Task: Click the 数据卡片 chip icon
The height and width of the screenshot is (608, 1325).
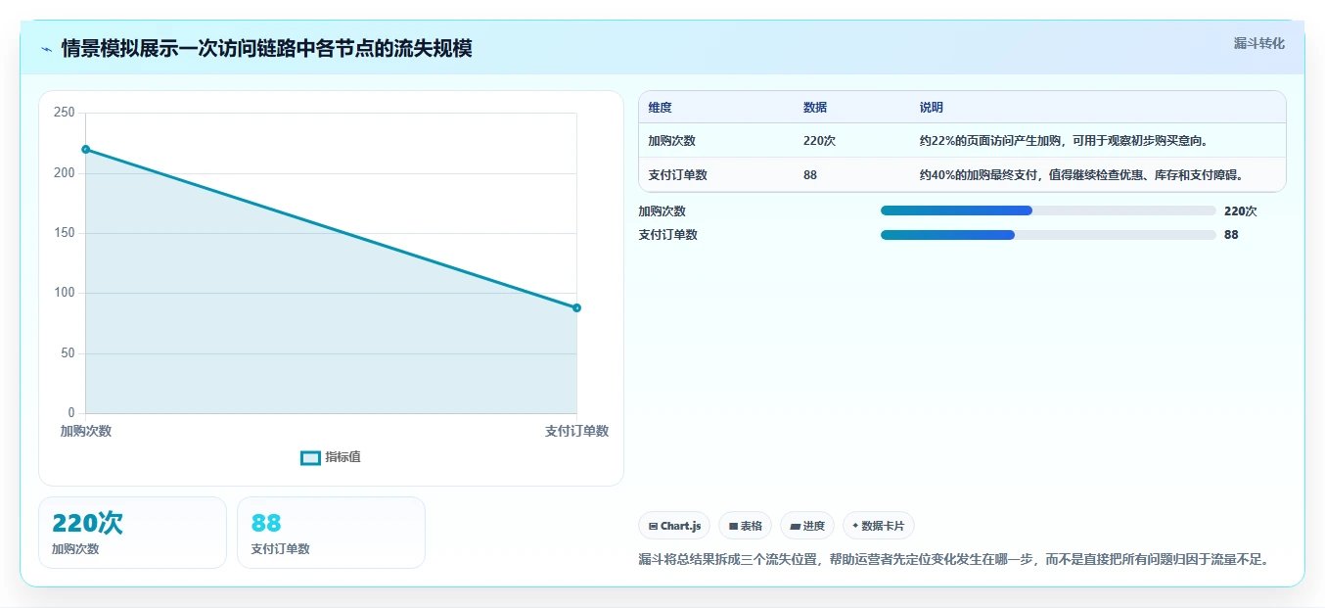Action: [x=855, y=526]
